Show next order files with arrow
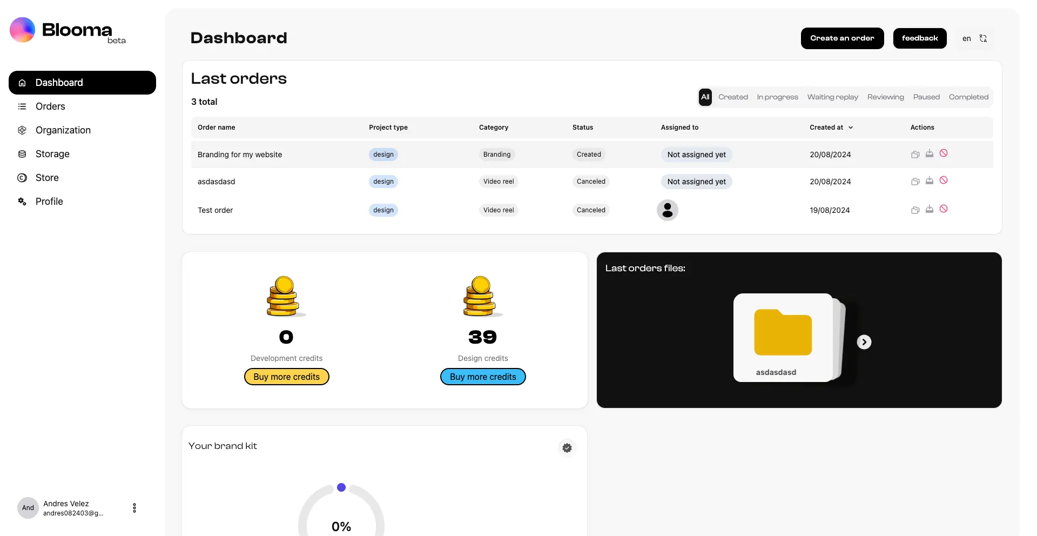This screenshot has width=1037, height=536. (864, 342)
